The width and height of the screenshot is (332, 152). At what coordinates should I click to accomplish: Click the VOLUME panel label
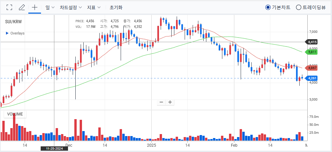pos(15,114)
